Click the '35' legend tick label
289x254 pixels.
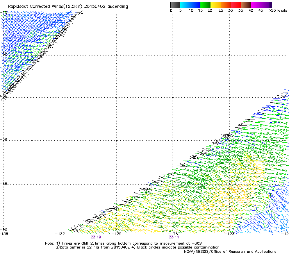click(241, 11)
